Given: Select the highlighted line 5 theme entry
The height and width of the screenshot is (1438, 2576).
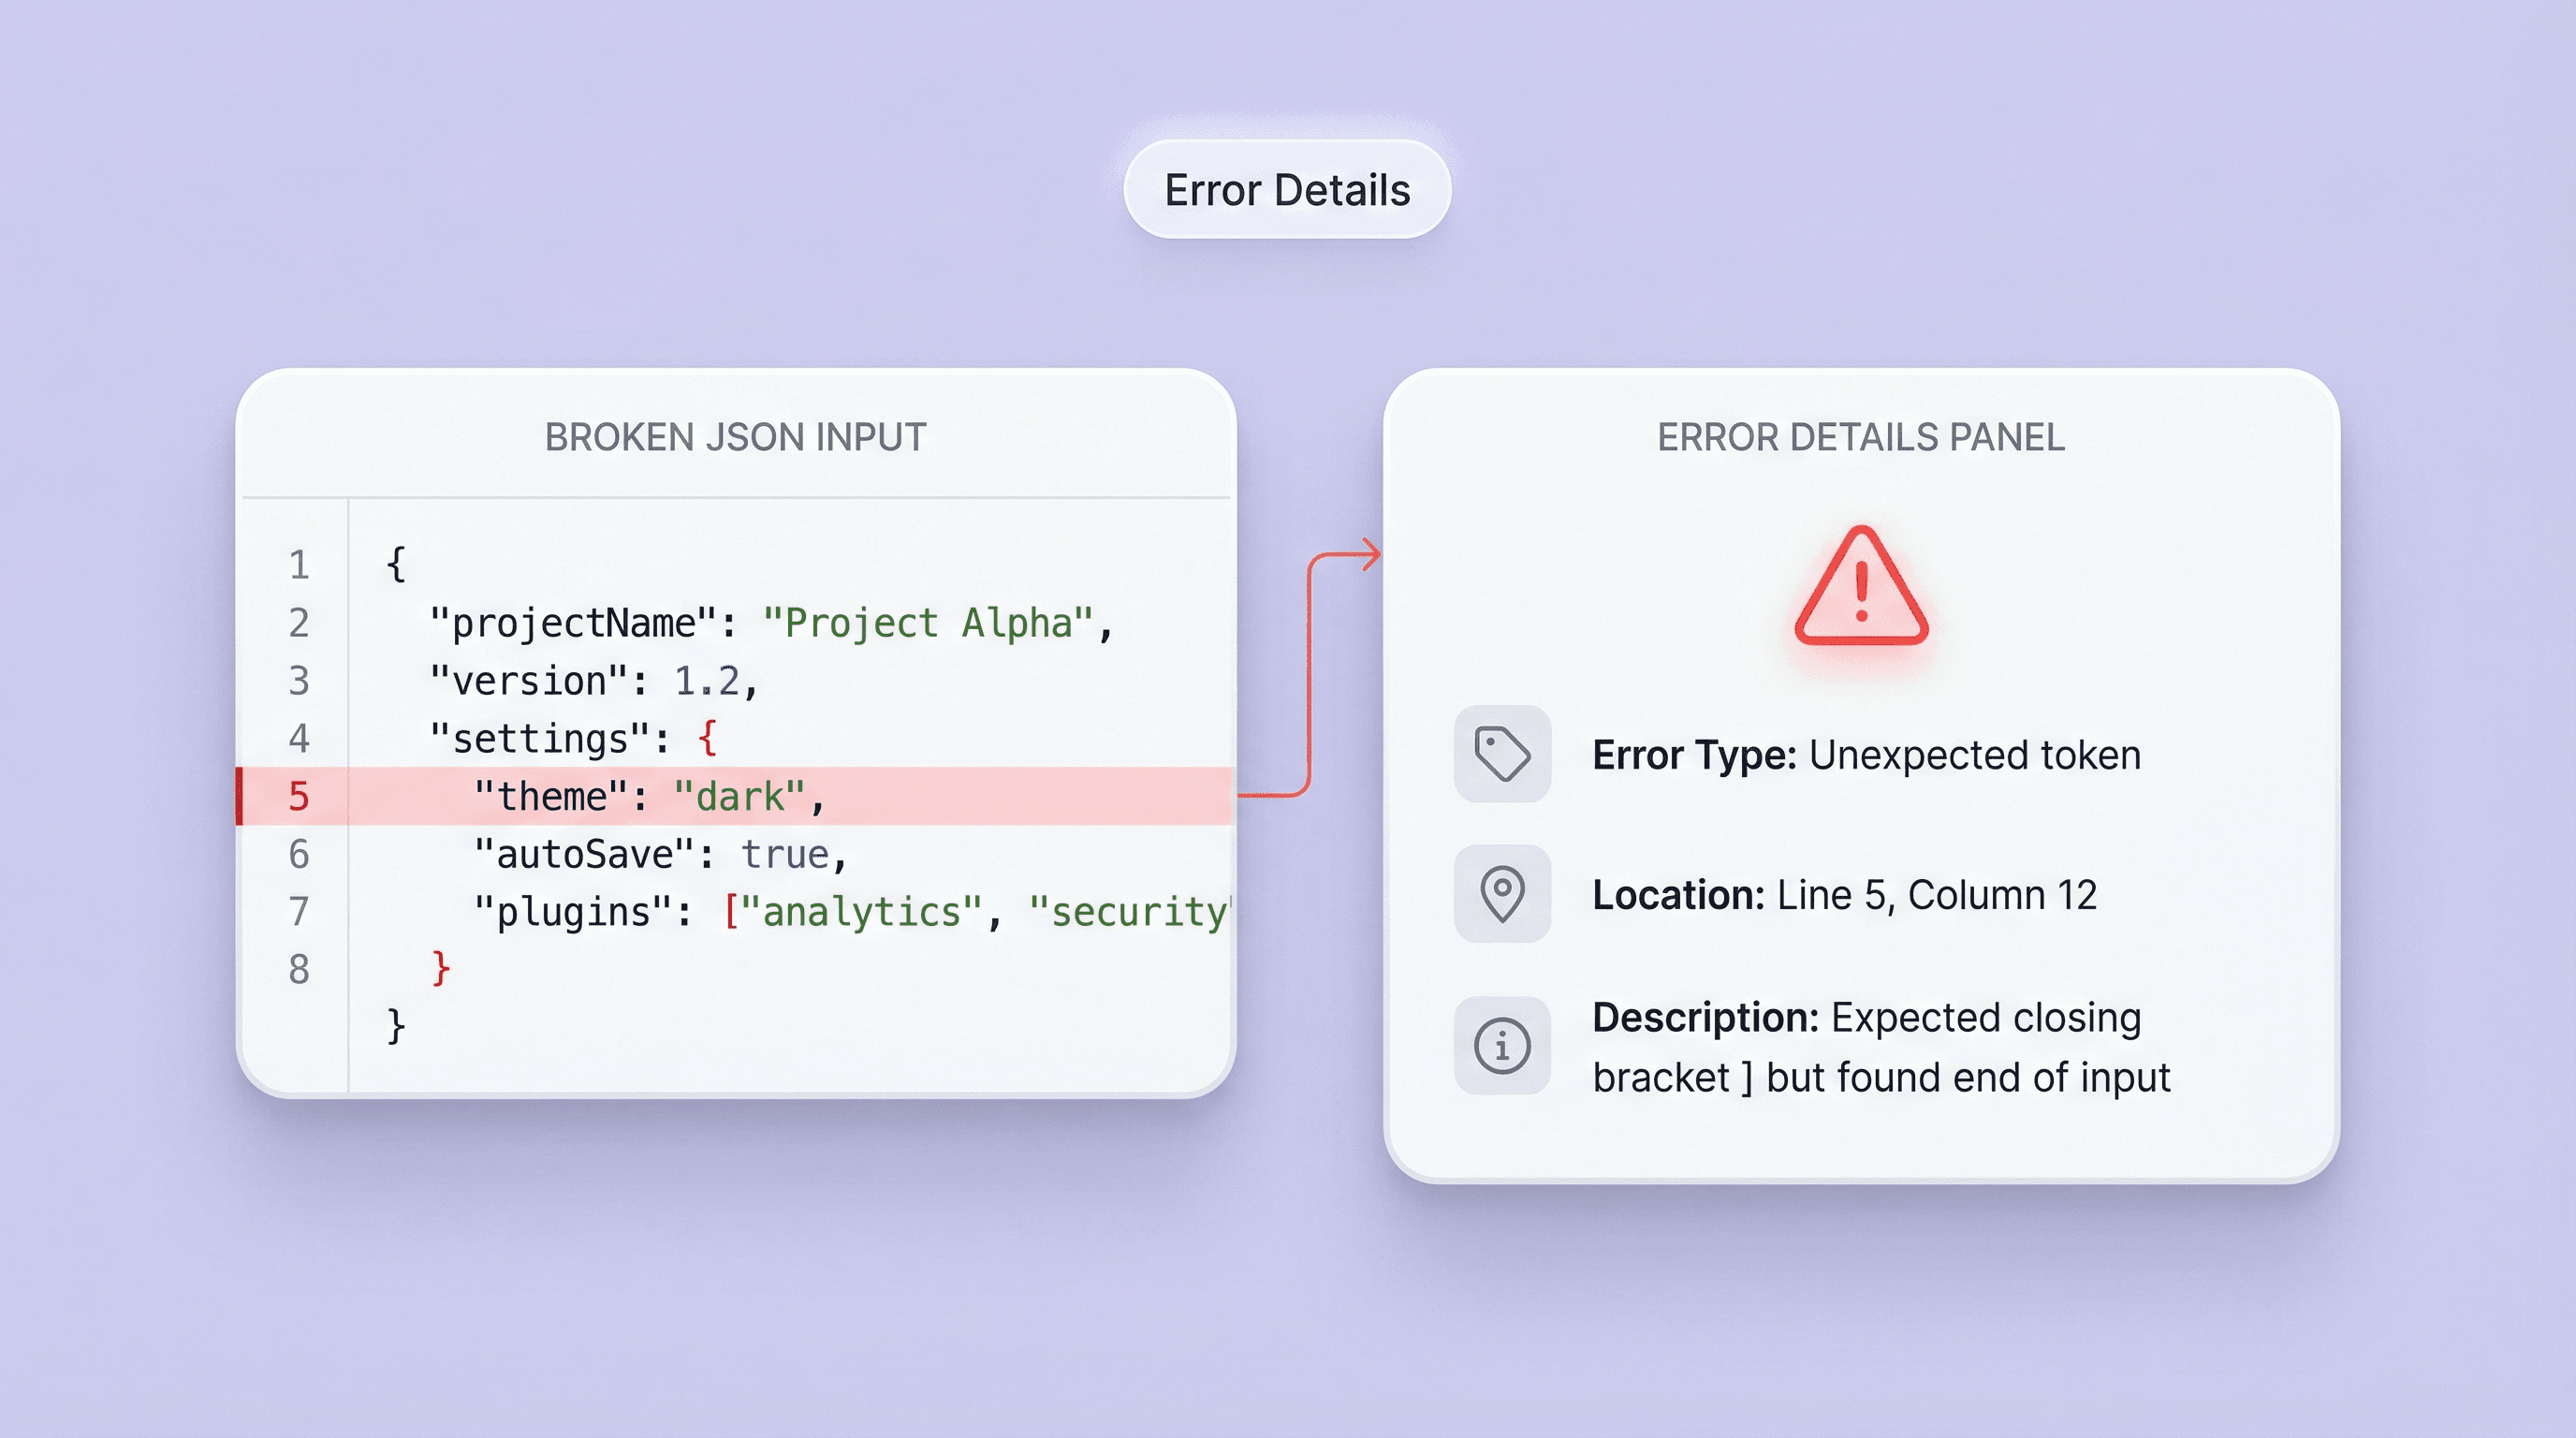Looking at the screenshot, I should click(645, 795).
